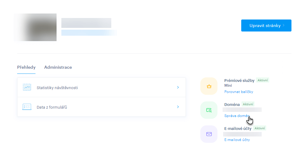Expand Data z formulářů via its right chevron
This screenshot has height=156, width=308.
pyautogui.click(x=178, y=107)
